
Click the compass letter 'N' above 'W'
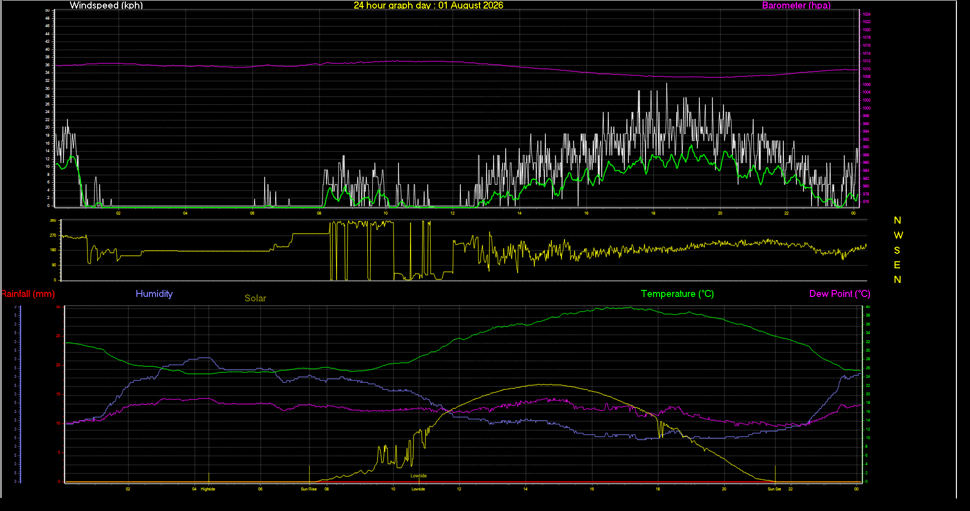[898, 221]
